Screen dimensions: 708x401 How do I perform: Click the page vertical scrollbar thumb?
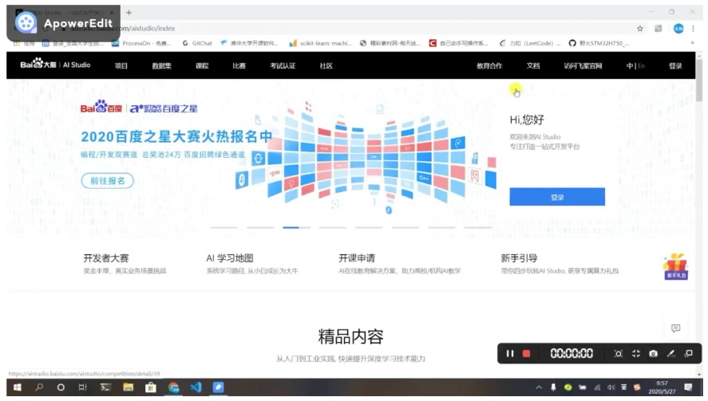pyautogui.click(x=699, y=80)
